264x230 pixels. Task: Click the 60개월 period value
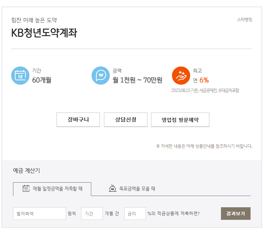(x=42, y=80)
